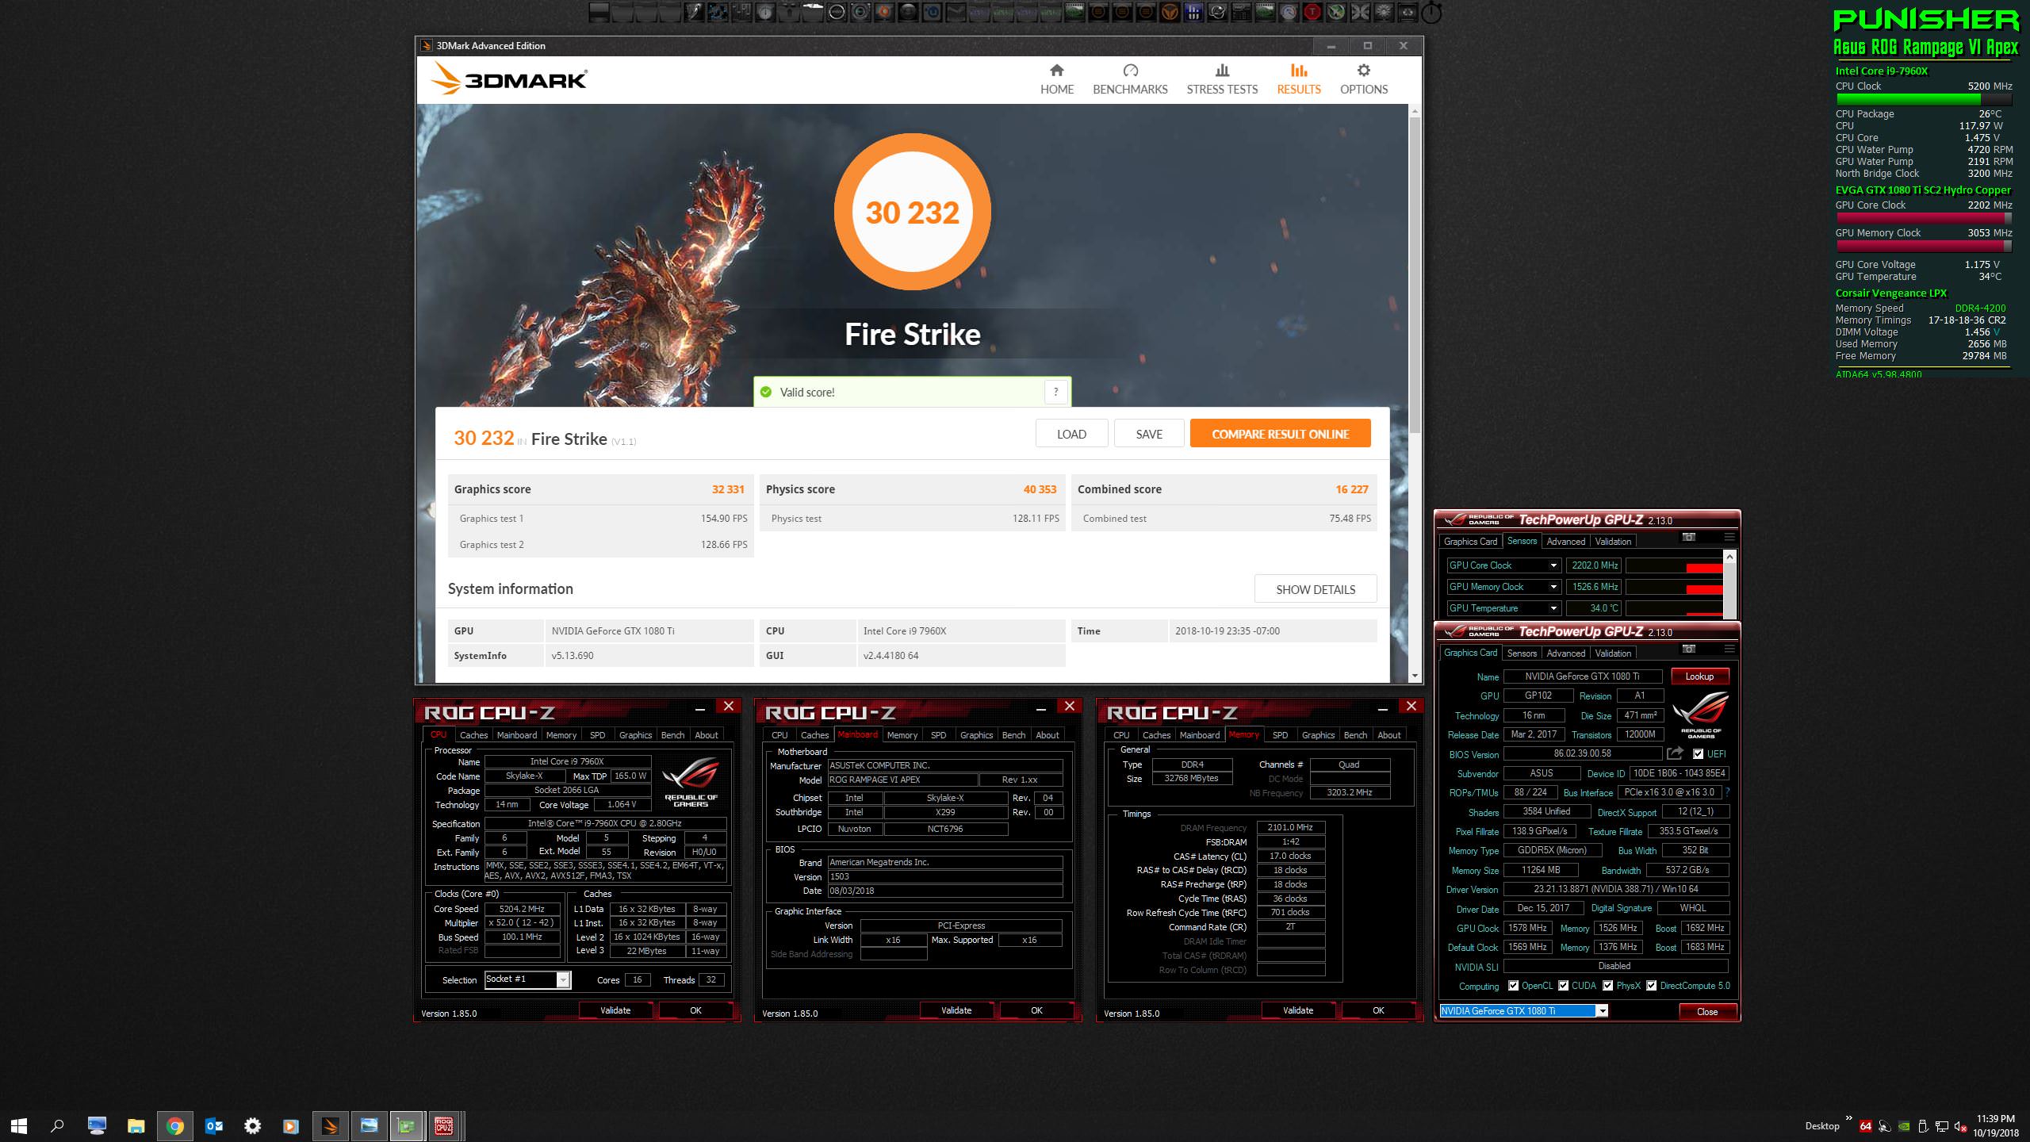Image resolution: width=2030 pixels, height=1142 pixels.
Task: Open BENCHMARKS gauge icon in 3DMark
Action: pos(1130,71)
